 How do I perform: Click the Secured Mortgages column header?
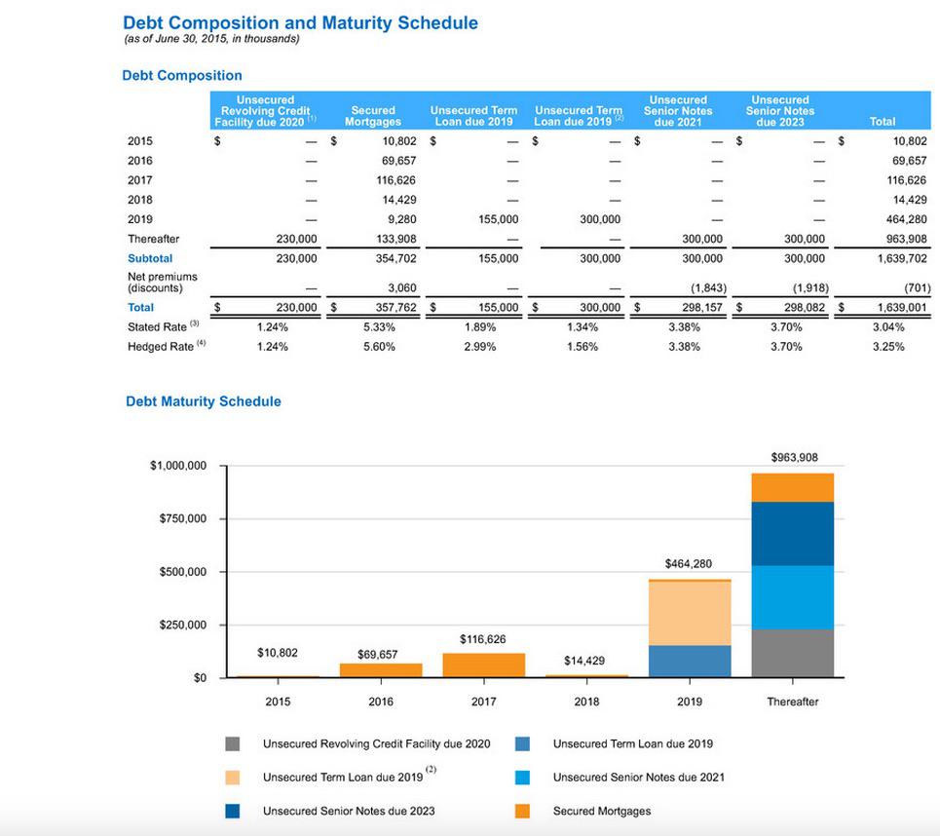372,116
